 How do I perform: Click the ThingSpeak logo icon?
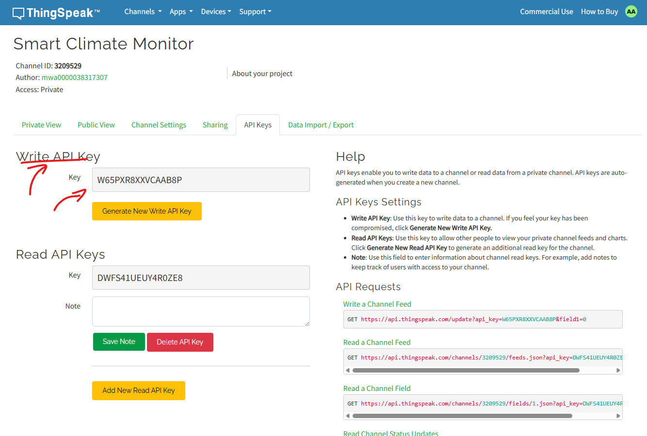[18, 13]
